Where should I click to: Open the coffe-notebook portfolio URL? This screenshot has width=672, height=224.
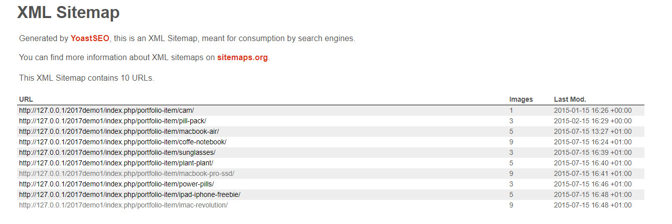click(x=122, y=142)
